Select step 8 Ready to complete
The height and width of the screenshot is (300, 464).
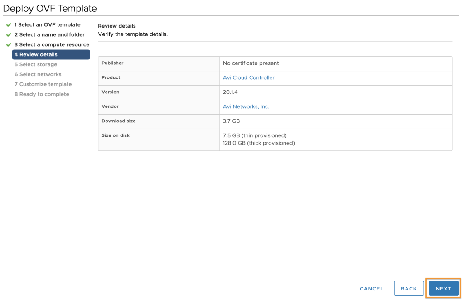click(x=42, y=94)
